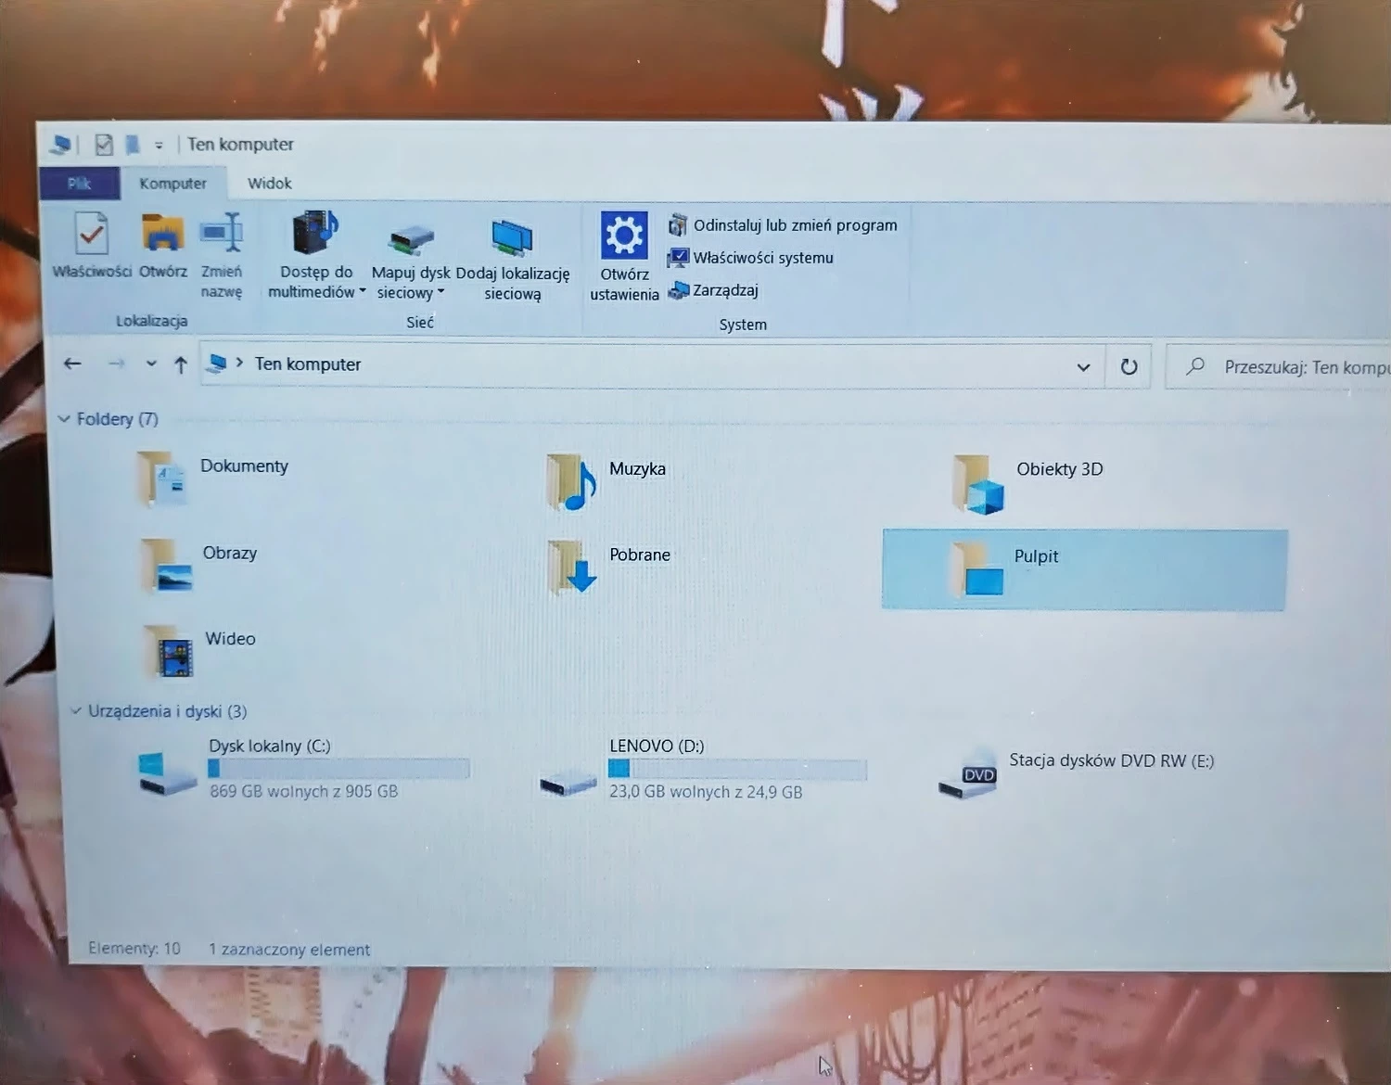The height and width of the screenshot is (1085, 1391).
Task: Open the Dodaj lokalizację sieciową tool
Action: pos(512,239)
